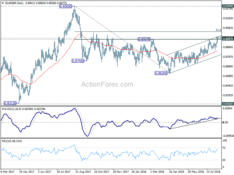The height and width of the screenshot is (175, 234).
Task: Click the 0.86200 low price label
Action: click(x=161, y=73)
